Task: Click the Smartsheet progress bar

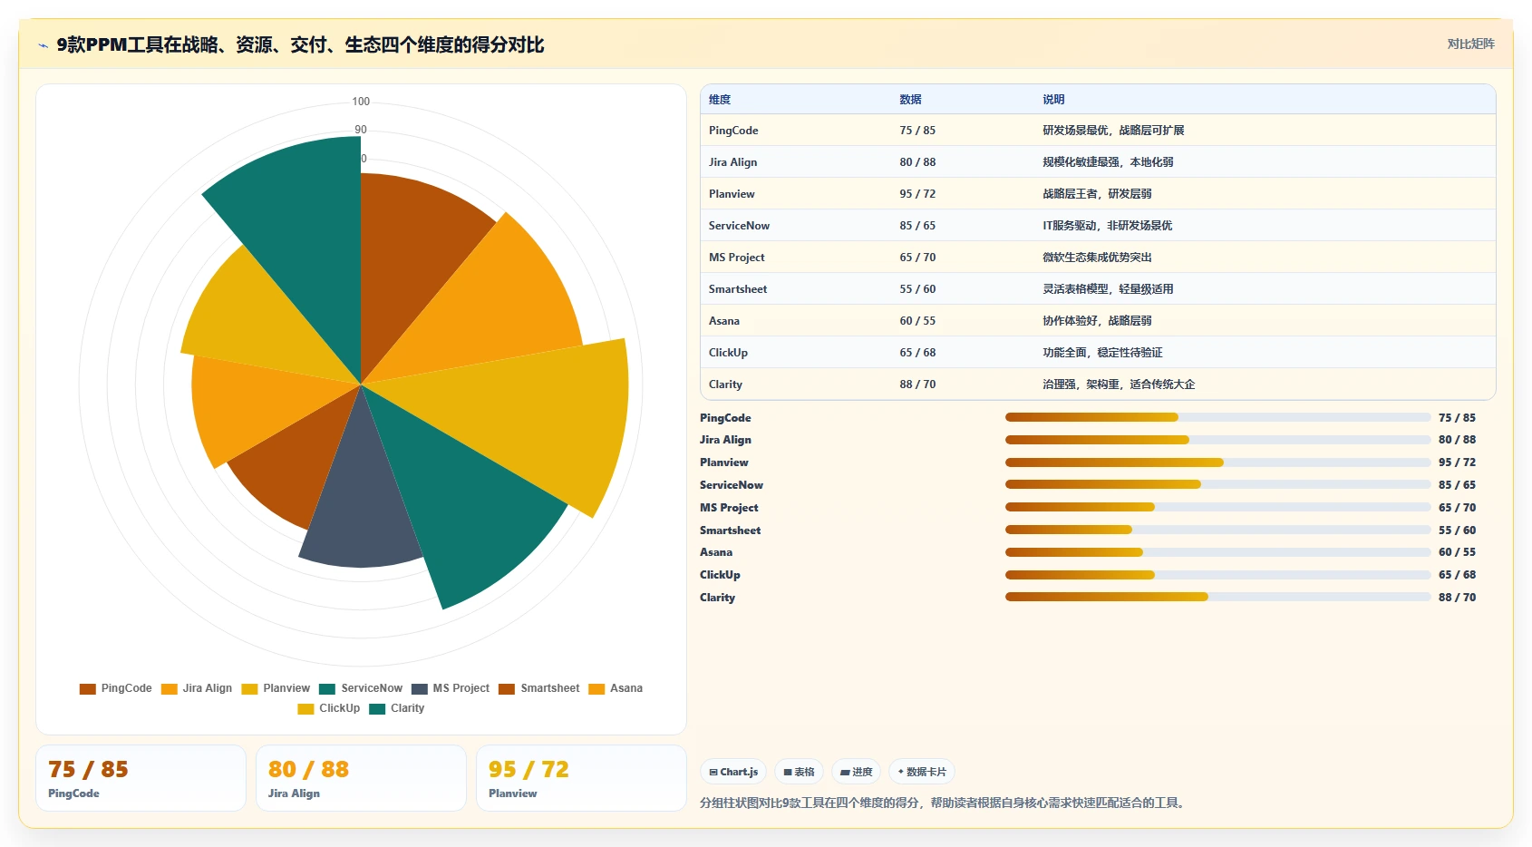Action: (1217, 530)
